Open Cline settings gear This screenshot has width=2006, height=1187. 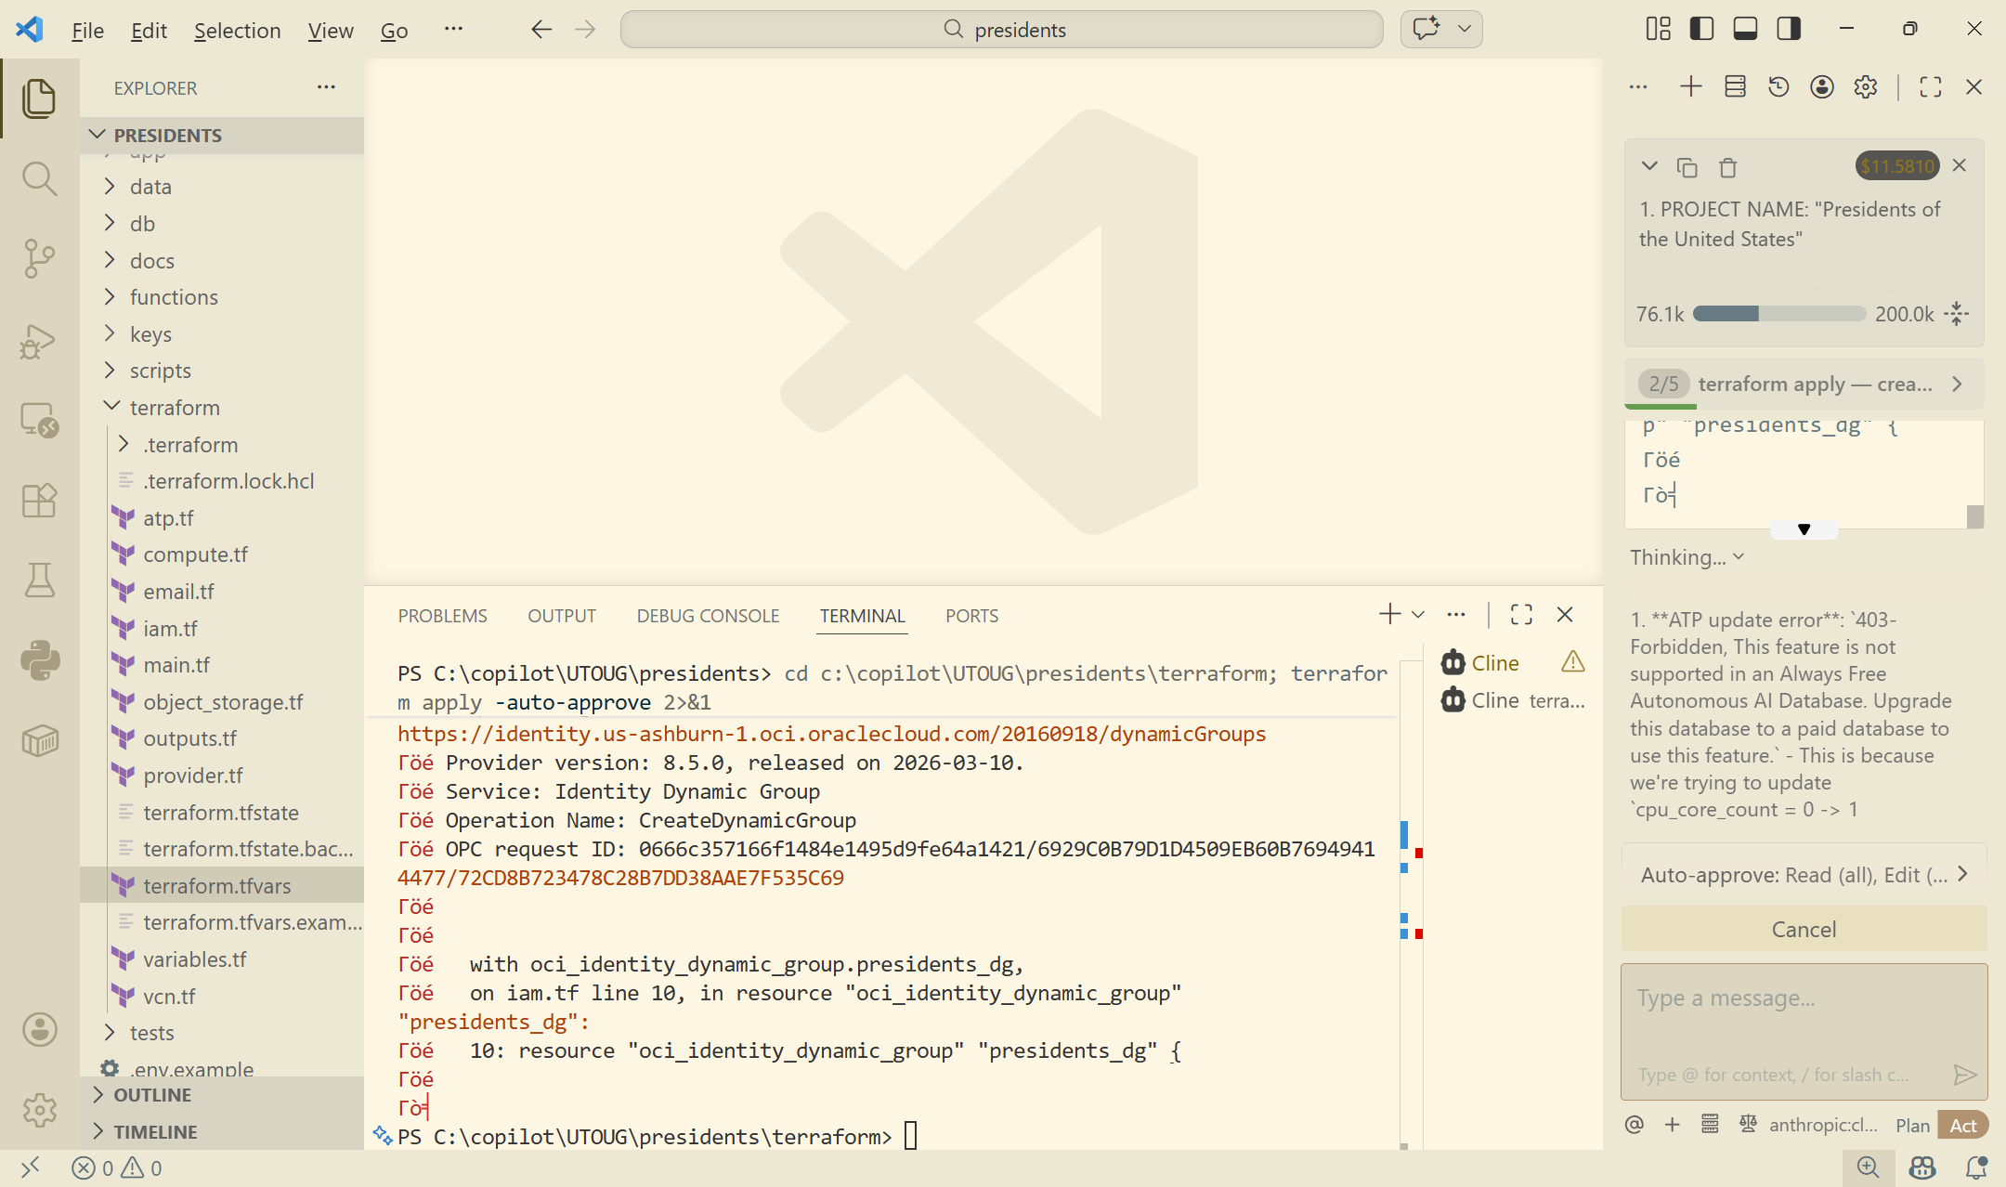click(x=1866, y=87)
